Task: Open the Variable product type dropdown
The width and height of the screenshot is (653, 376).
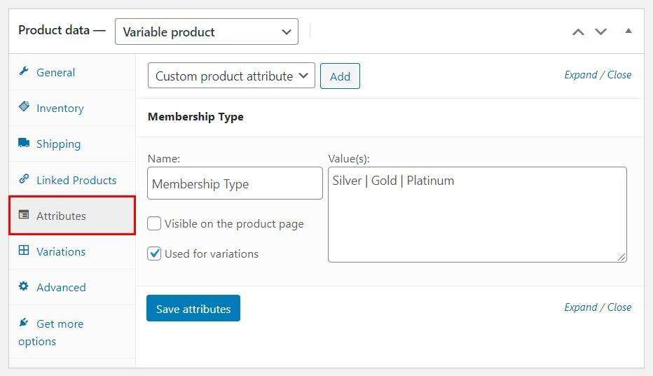Action: point(206,32)
